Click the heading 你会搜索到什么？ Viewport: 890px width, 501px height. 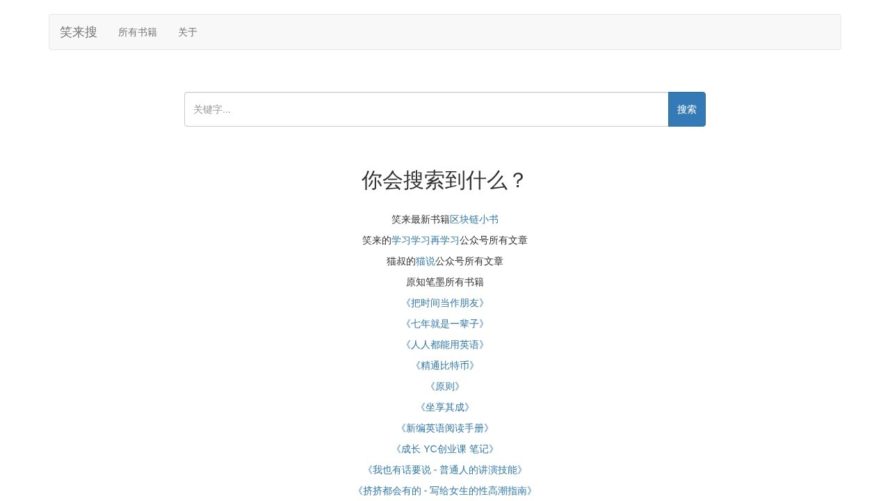tap(444, 180)
